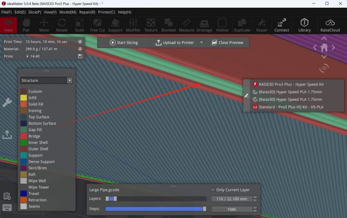Open the Slice(P) menu
Screen dimensions: 347x218
pos(34,12)
